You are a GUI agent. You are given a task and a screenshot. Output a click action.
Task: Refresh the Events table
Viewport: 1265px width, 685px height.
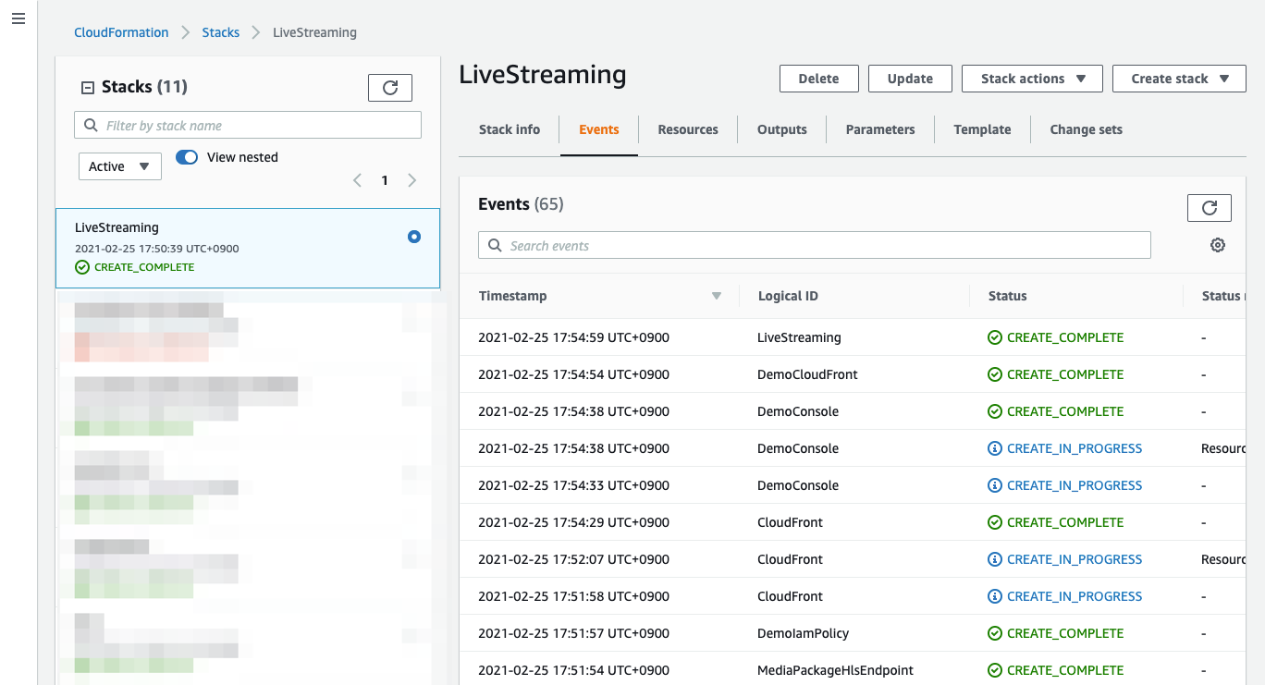[1210, 208]
